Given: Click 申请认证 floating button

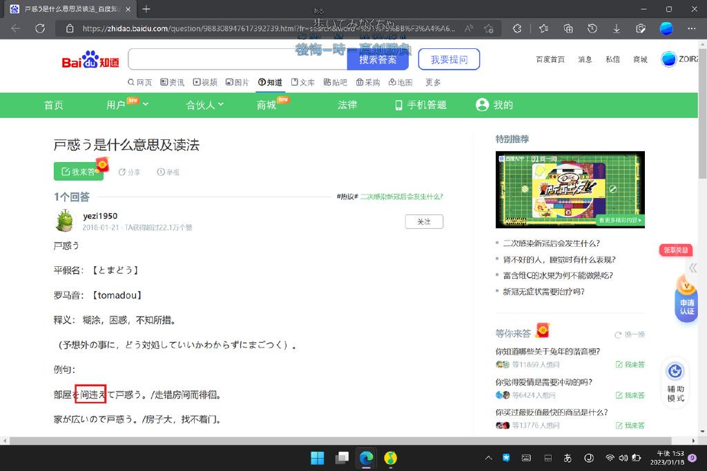Looking at the screenshot, I should [x=687, y=300].
